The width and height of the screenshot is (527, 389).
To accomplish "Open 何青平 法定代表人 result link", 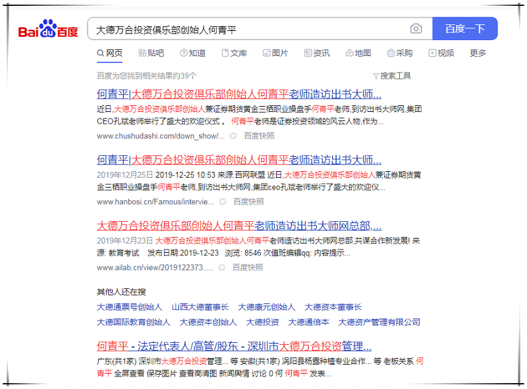I will pyautogui.click(x=235, y=346).
